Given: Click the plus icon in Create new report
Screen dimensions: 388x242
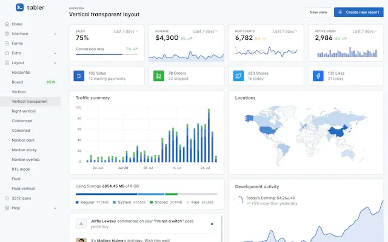Looking at the screenshot, I should (340, 12).
